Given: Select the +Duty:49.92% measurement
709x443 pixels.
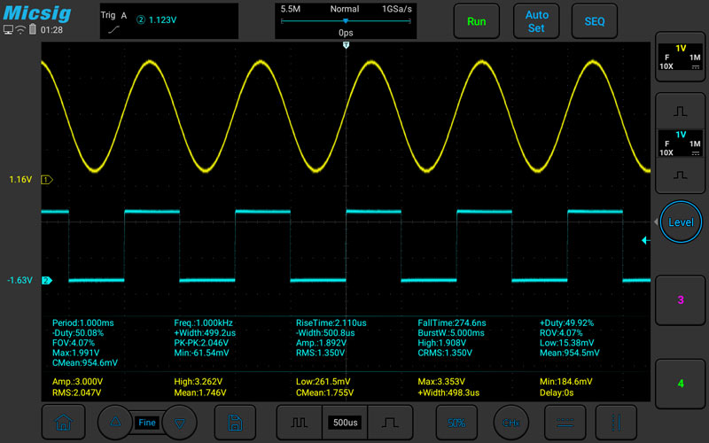Looking at the screenshot, I should [x=566, y=323].
